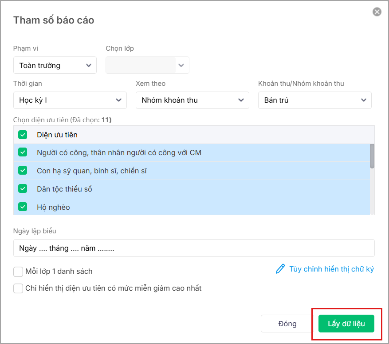Open the Khoản thu/Nhóm khoản thu dropdown
This screenshot has width=389, height=344.
[315, 100]
